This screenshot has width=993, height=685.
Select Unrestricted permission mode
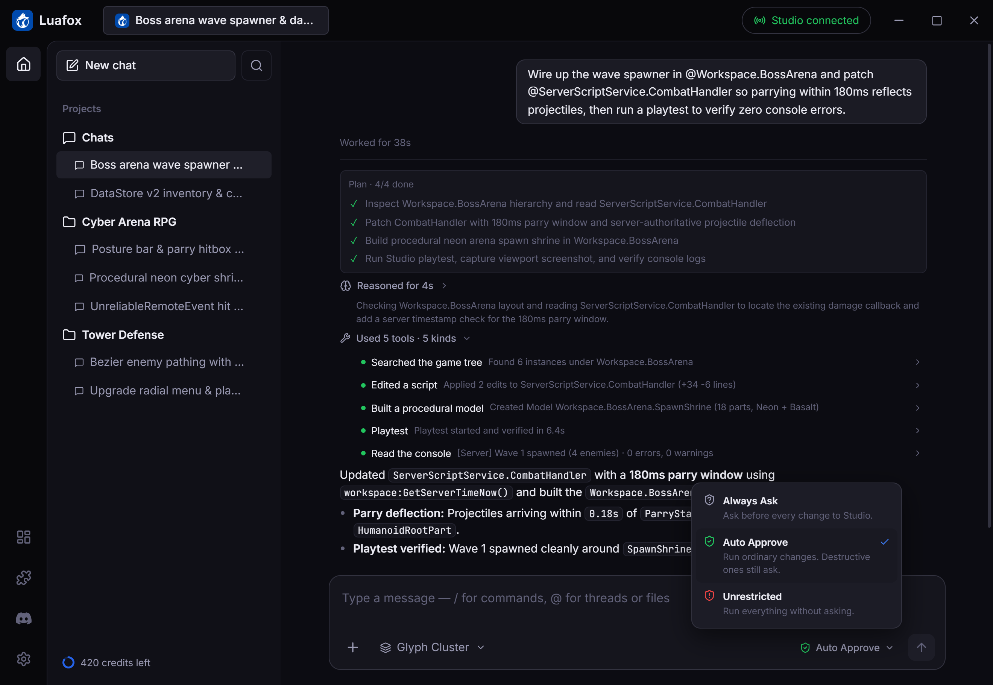(x=797, y=603)
